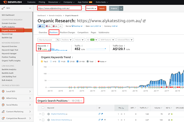The height and width of the screenshot is (122, 184).
Task: Open the Currency AUD dropdown
Action: coord(115,26)
